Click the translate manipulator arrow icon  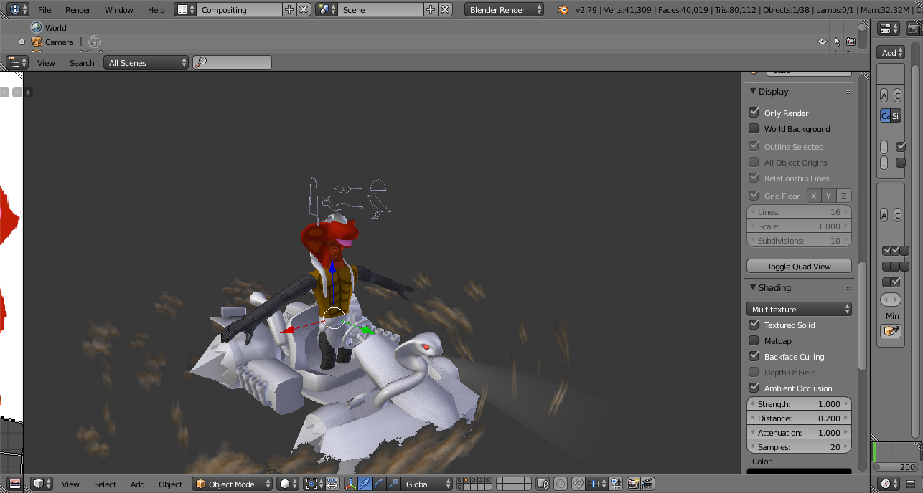pyautogui.click(x=365, y=484)
